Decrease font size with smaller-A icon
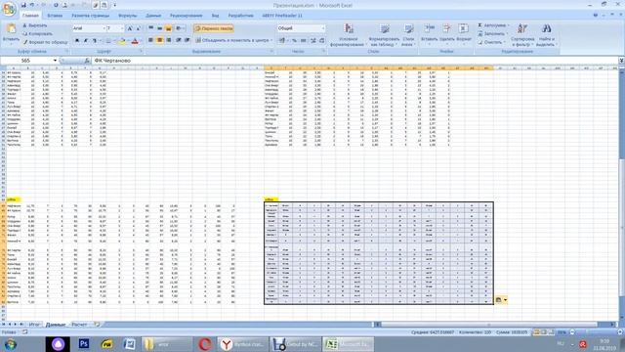This screenshot has height=352, width=625. pyautogui.click(x=138, y=28)
